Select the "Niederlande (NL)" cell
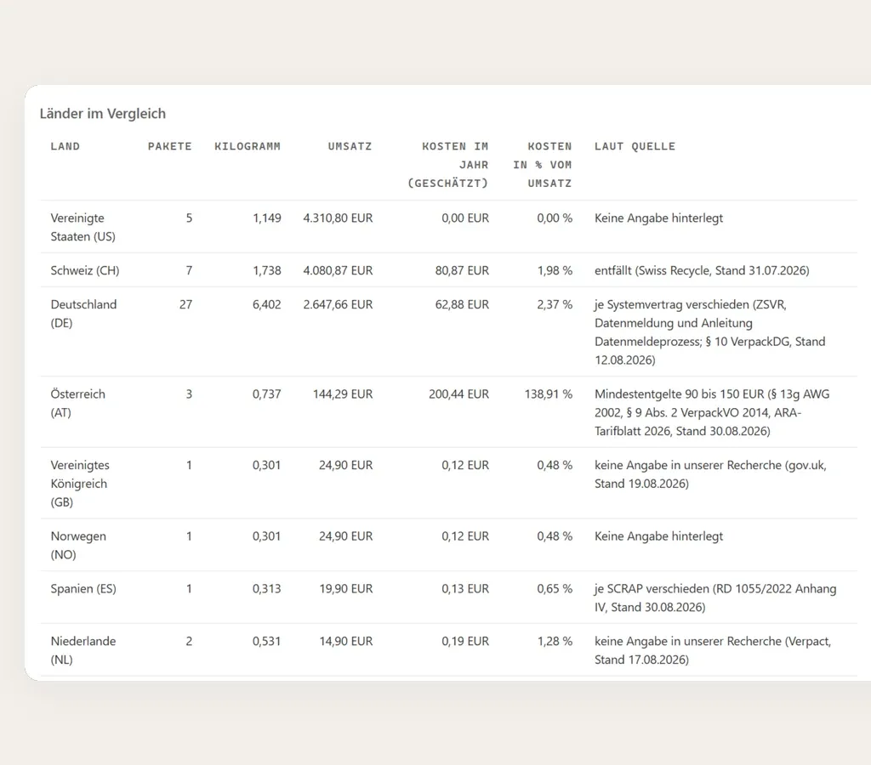871x765 pixels. click(83, 650)
